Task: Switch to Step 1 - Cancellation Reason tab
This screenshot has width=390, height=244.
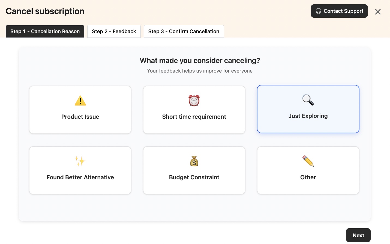Action: (45, 32)
